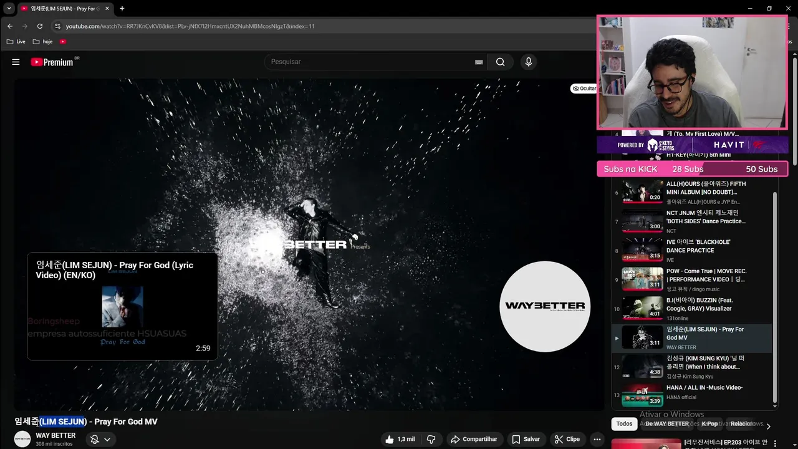Click the NCT channel name in playlist
This screenshot has height=449, width=798.
coord(671,231)
